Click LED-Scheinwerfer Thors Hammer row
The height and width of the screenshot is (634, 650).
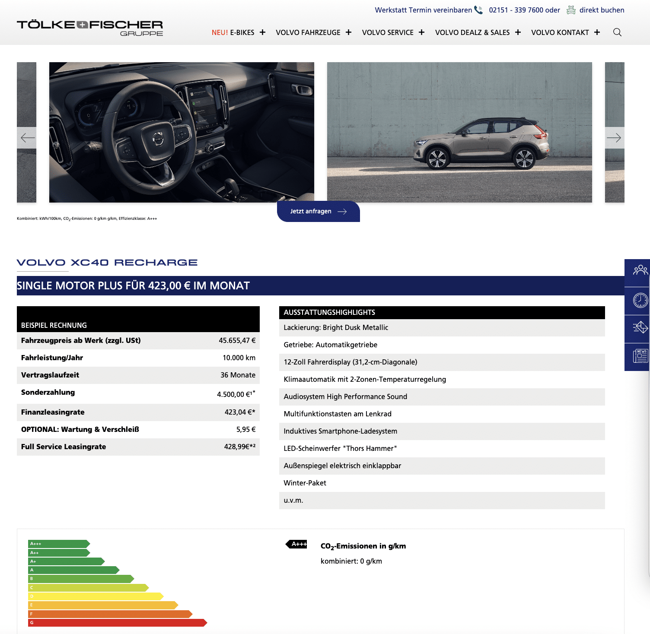tap(442, 449)
